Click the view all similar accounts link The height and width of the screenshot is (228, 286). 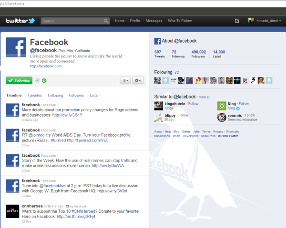click(204, 97)
